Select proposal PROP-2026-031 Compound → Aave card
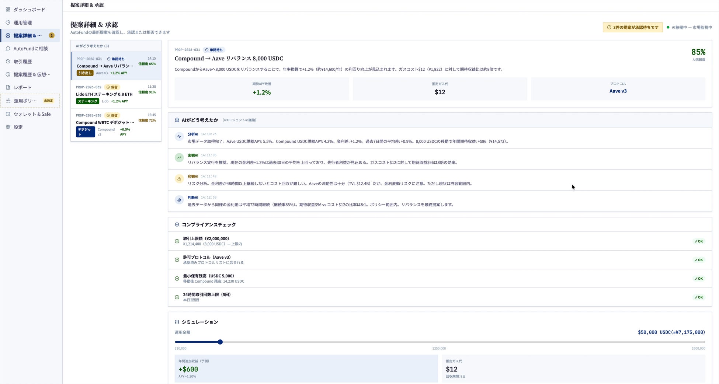719x384 pixels. 116,66
